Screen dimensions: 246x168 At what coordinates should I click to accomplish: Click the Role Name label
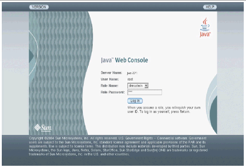109,86
